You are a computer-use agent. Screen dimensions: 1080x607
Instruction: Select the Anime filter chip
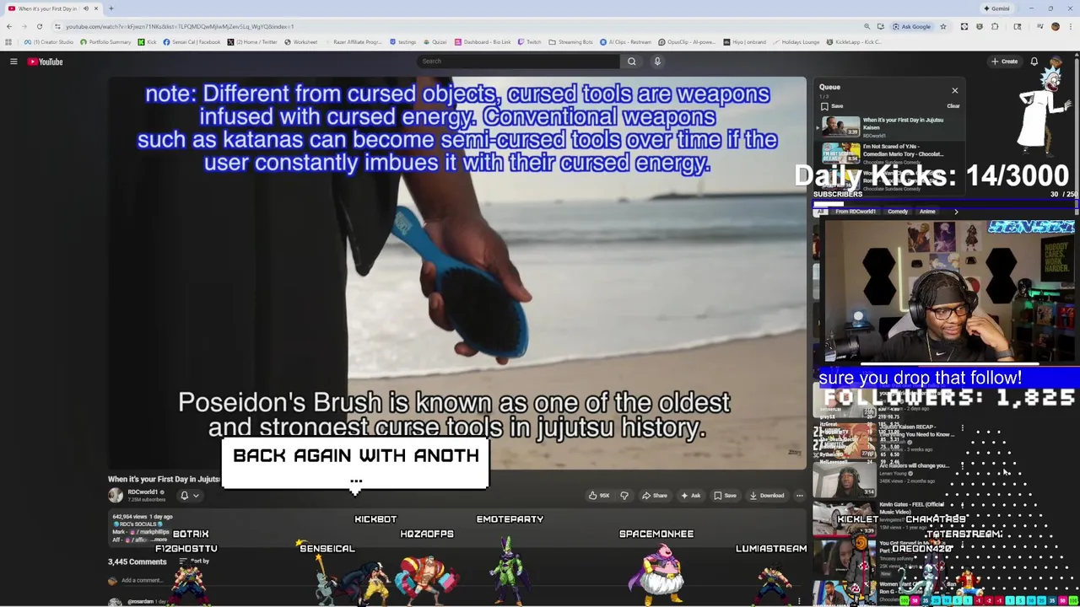pos(927,212)
